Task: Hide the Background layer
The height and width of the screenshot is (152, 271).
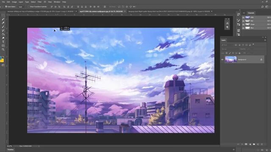Action: click(x=222, y=60)
